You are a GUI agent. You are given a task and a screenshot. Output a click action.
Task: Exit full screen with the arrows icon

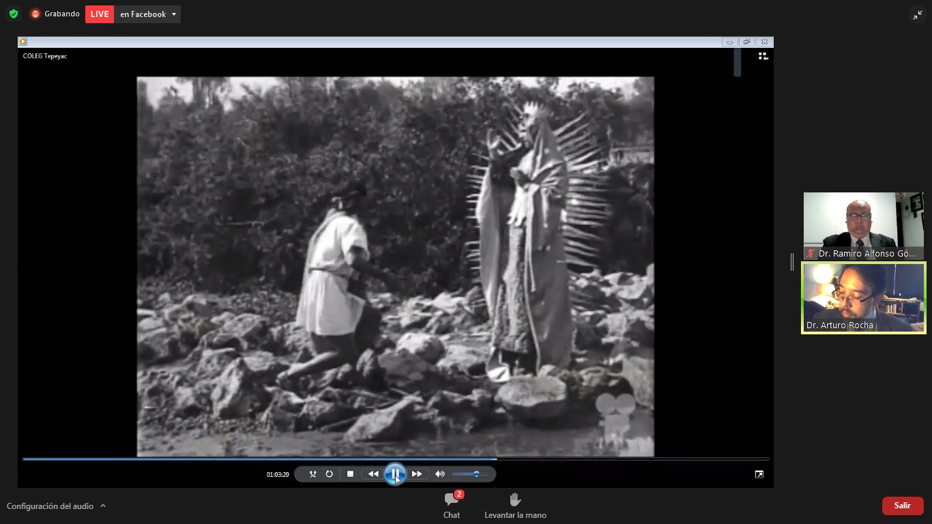coord(917,15)
